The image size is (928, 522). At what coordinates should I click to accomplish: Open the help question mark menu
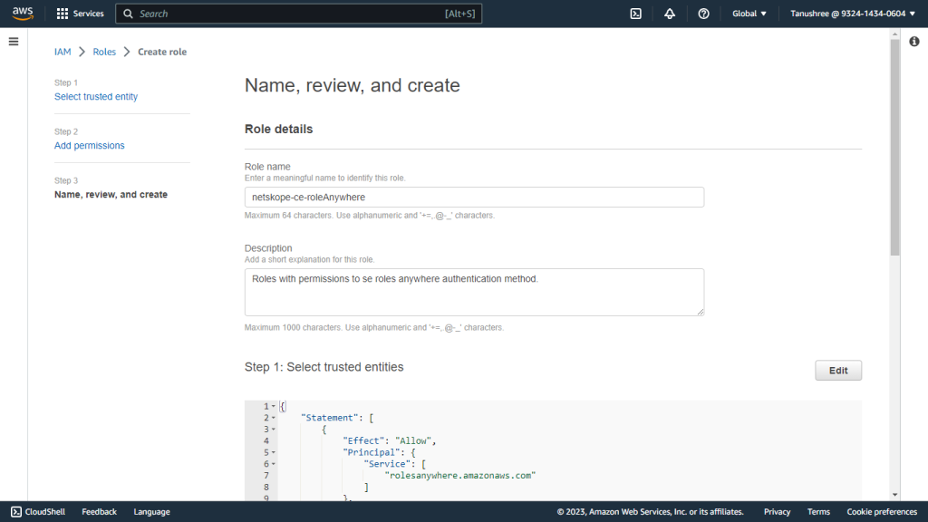click(x=703, y=14)
